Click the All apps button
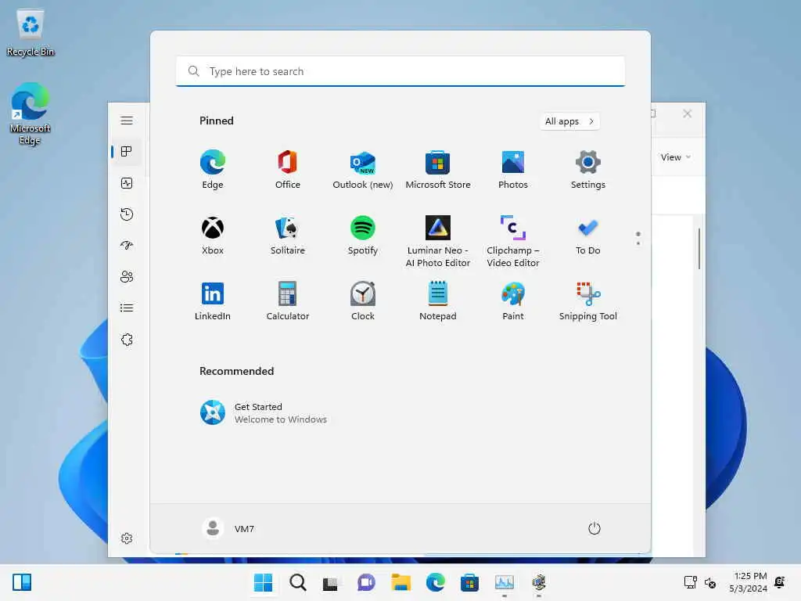 (569, 121)
